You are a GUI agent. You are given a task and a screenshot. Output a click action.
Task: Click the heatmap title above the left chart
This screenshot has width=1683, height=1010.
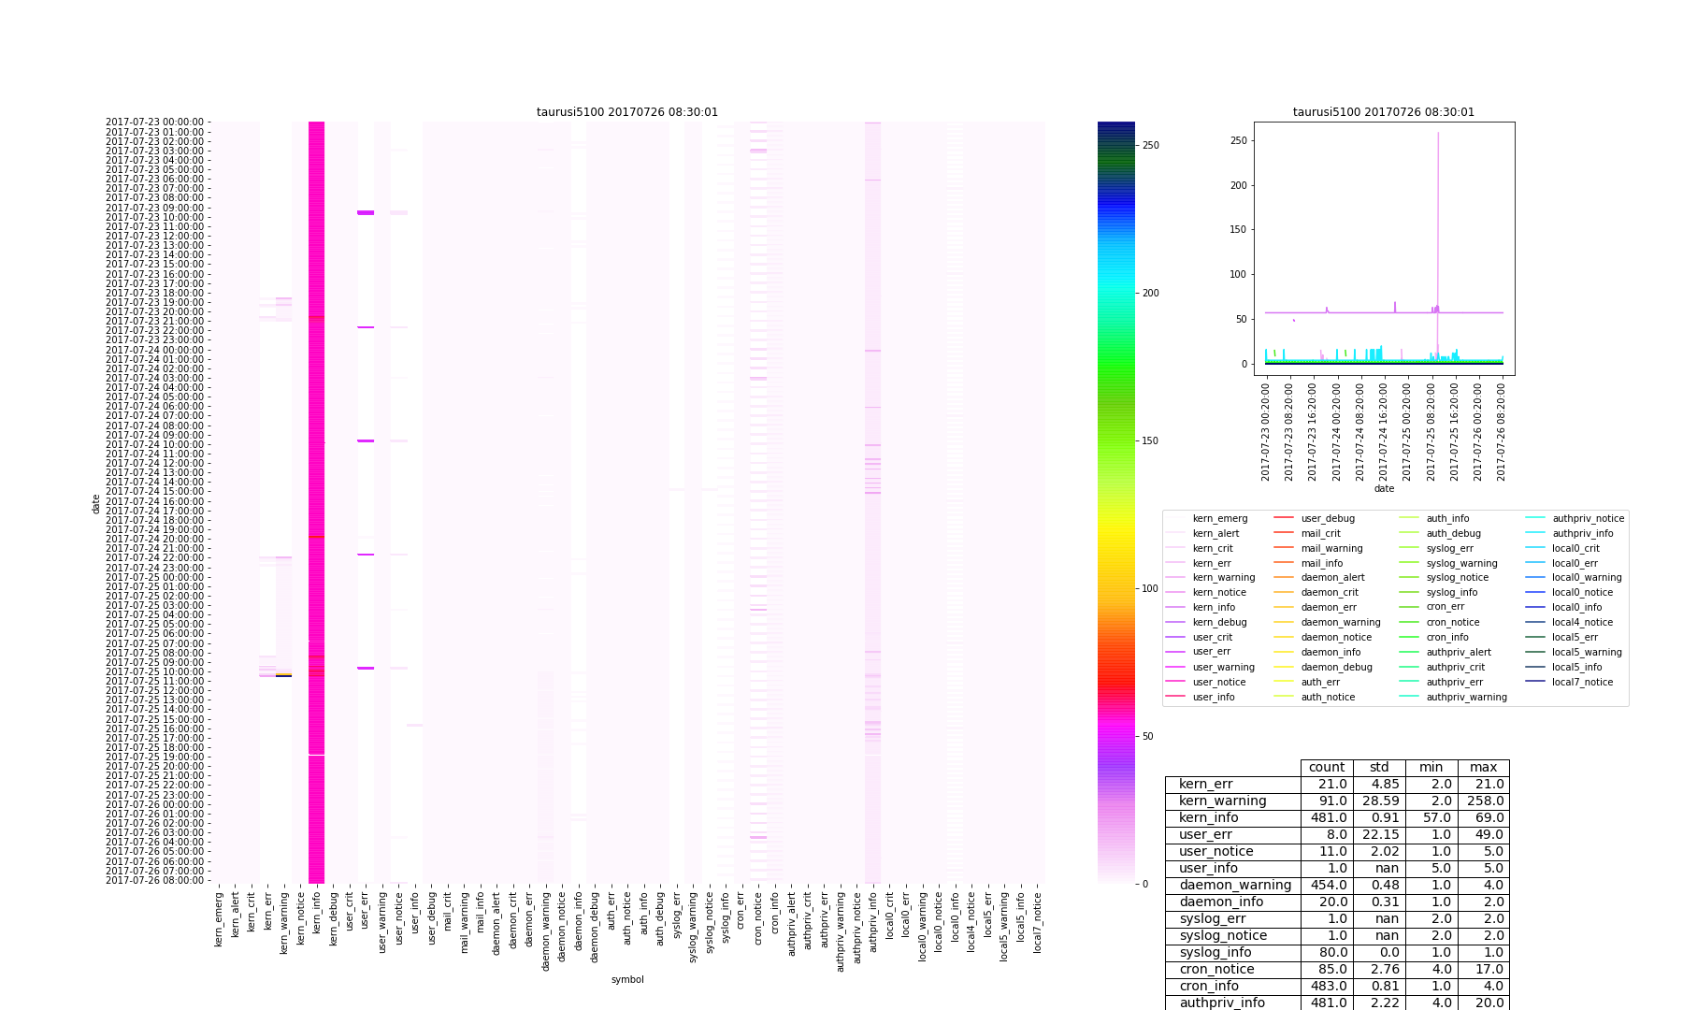(626, 112)
